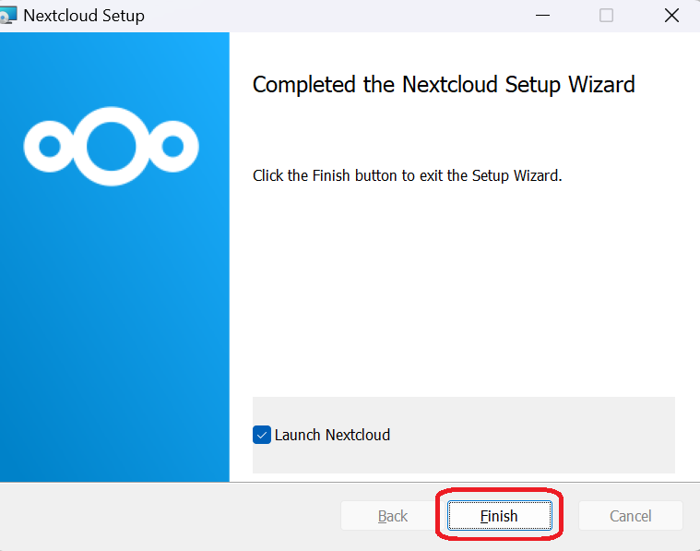This screenshot has width=700, height=551.
Task: Click the Nextcloud Setup title bar text
Action: [84, 16]
